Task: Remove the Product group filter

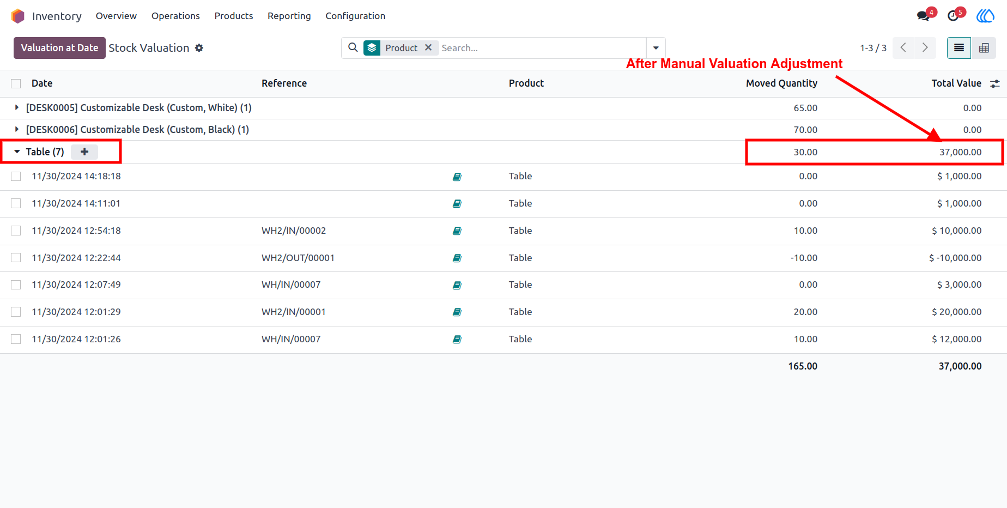Action: 428,47
